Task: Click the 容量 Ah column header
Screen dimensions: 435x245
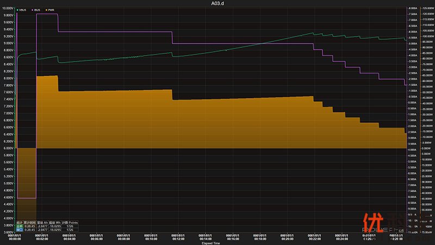Action: coord(43,222)
